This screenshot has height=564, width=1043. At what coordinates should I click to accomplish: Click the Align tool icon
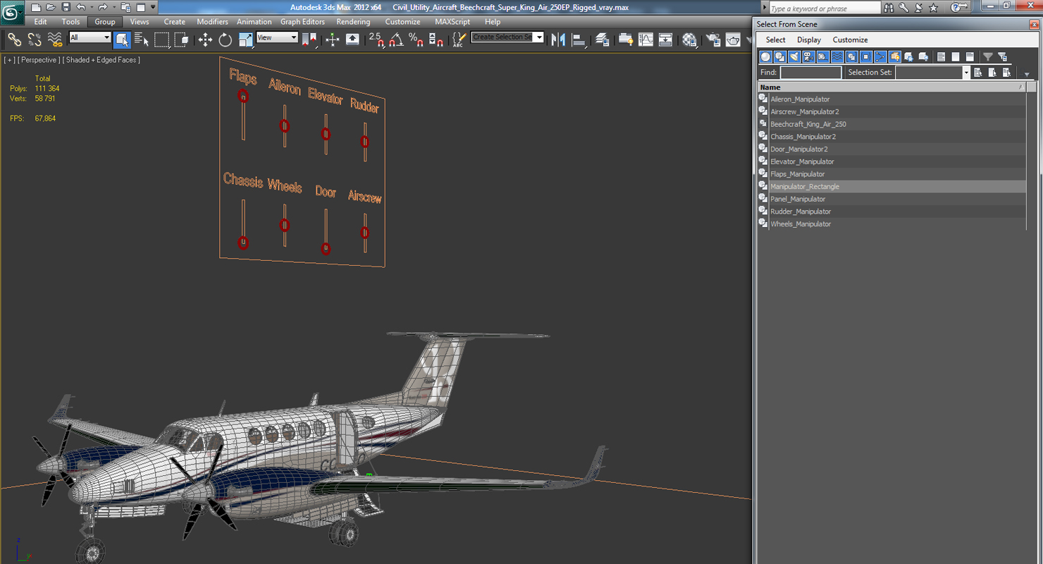[579, 39]
